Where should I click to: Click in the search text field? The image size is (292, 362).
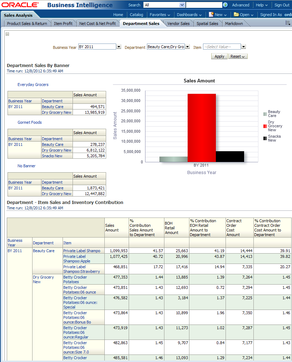[204, 5]
